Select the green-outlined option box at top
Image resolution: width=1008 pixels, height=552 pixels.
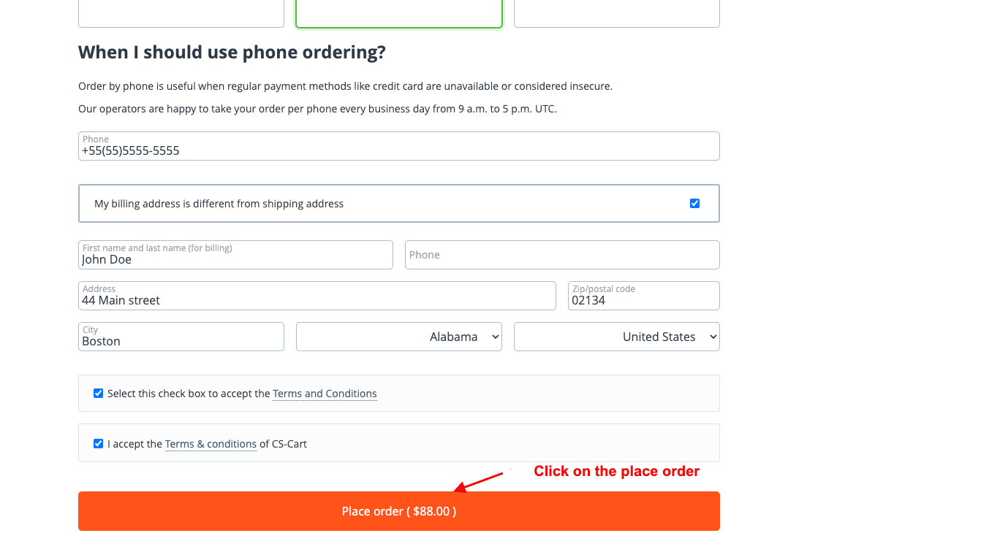click(x=399, y=13)
